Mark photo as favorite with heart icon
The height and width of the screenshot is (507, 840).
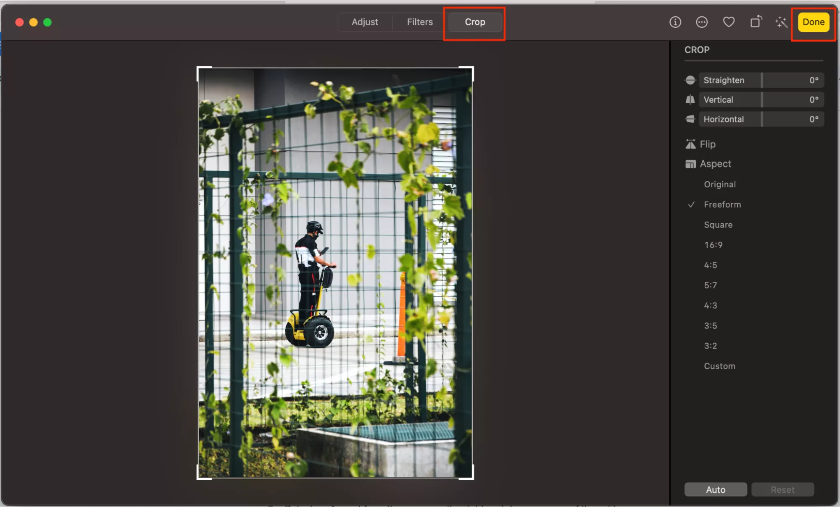[x=729, y=22]
